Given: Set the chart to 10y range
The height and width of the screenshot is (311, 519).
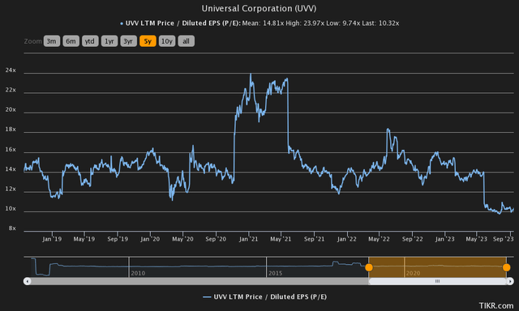Looking at the screenshot, I should click(x=167, y=41).
